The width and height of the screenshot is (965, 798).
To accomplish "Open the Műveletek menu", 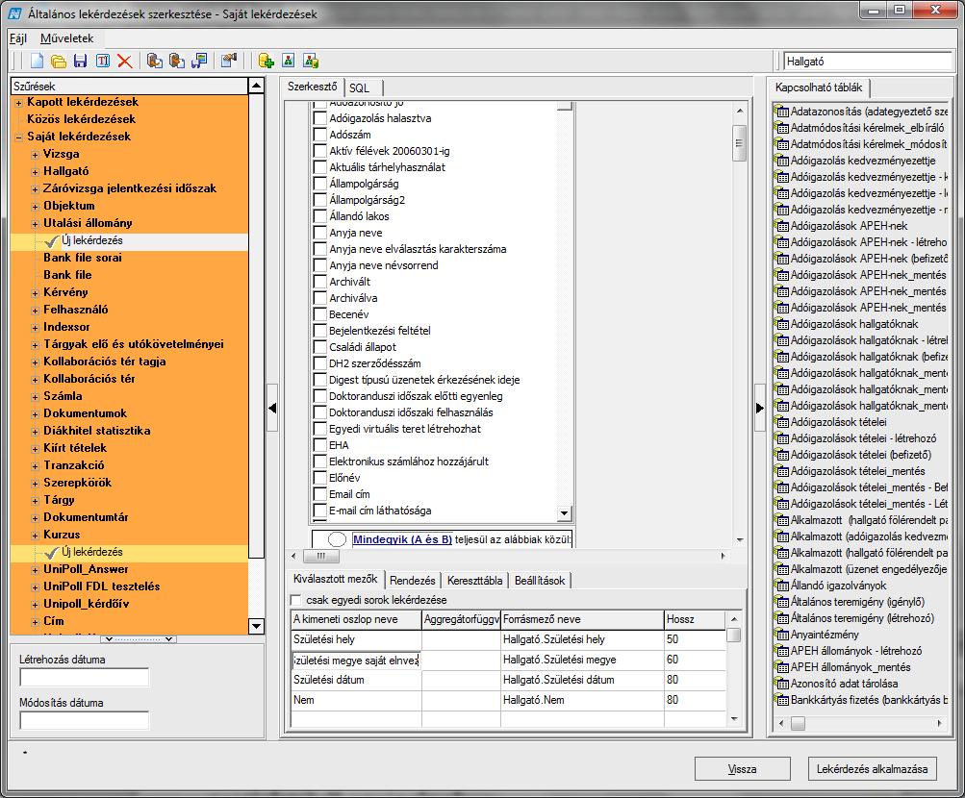I will (67, 38).
